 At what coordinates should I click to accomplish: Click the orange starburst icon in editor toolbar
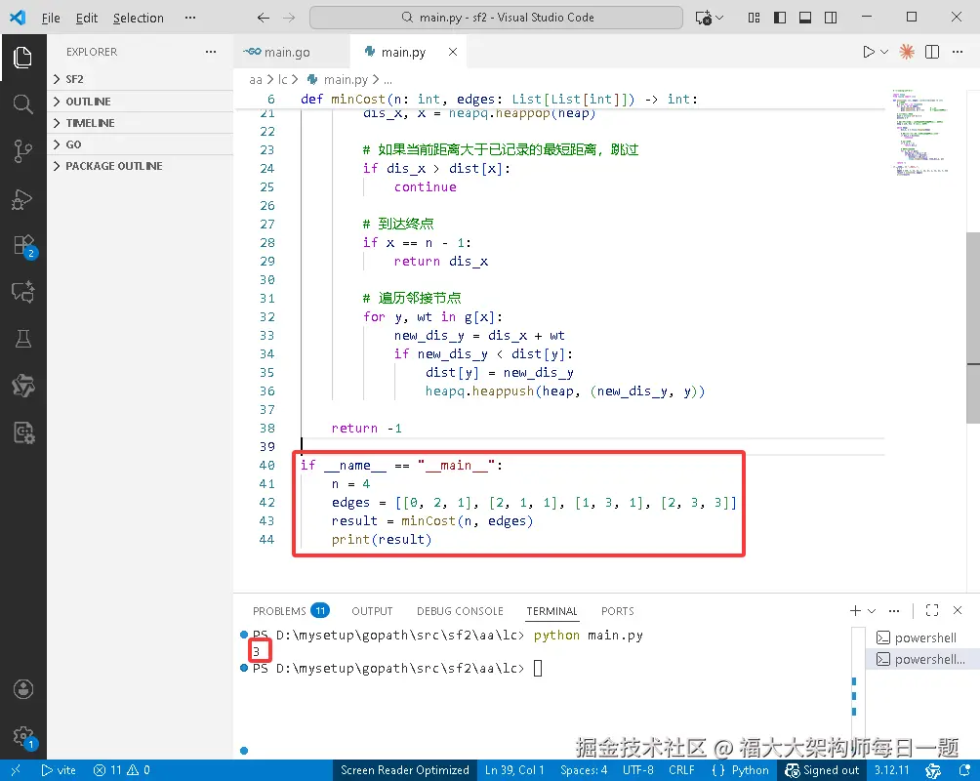[x=907, y=52]
